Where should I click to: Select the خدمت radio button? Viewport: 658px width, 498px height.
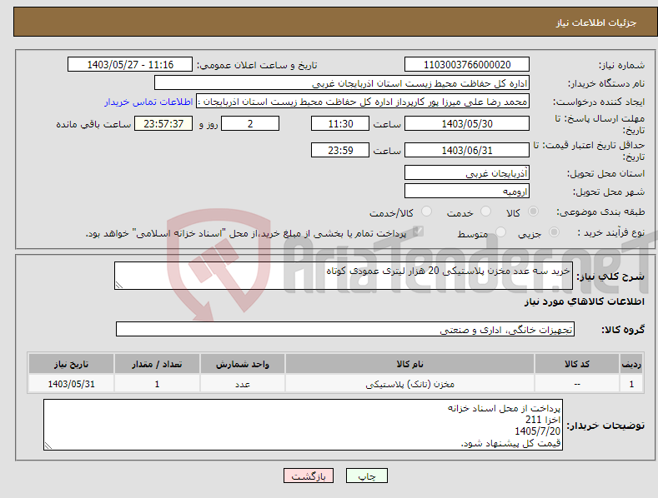click(x=485, y=212)
